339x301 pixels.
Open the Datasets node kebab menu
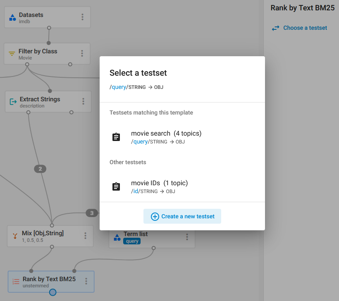point(82,17)
